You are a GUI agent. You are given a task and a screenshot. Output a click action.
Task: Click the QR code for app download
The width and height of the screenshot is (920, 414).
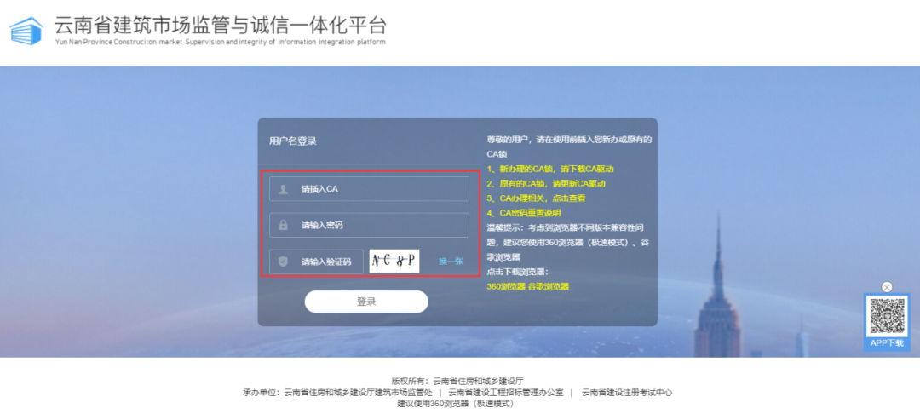[887, 317]
